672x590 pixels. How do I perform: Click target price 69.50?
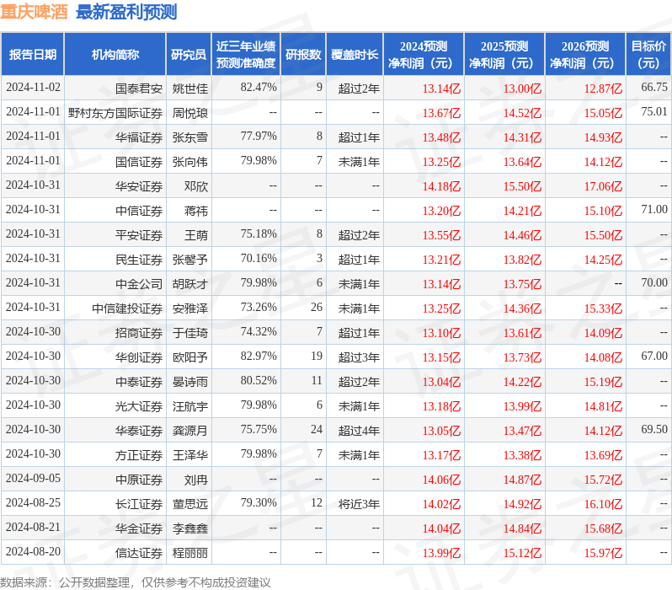point(654,430)
